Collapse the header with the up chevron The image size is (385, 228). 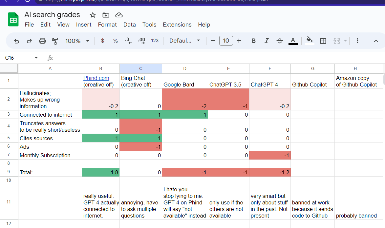point(376,41)
